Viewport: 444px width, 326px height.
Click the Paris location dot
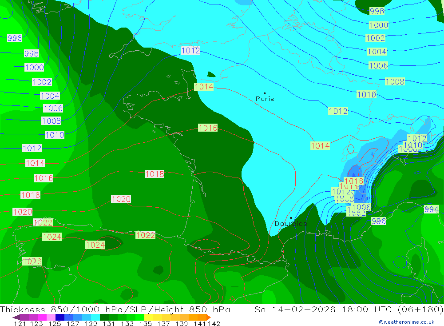pos(265,93)
